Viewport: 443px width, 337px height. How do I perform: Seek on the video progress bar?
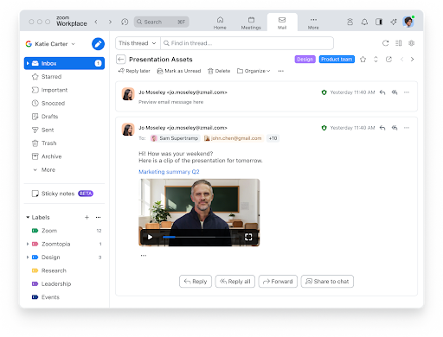[x=199, y=237]
